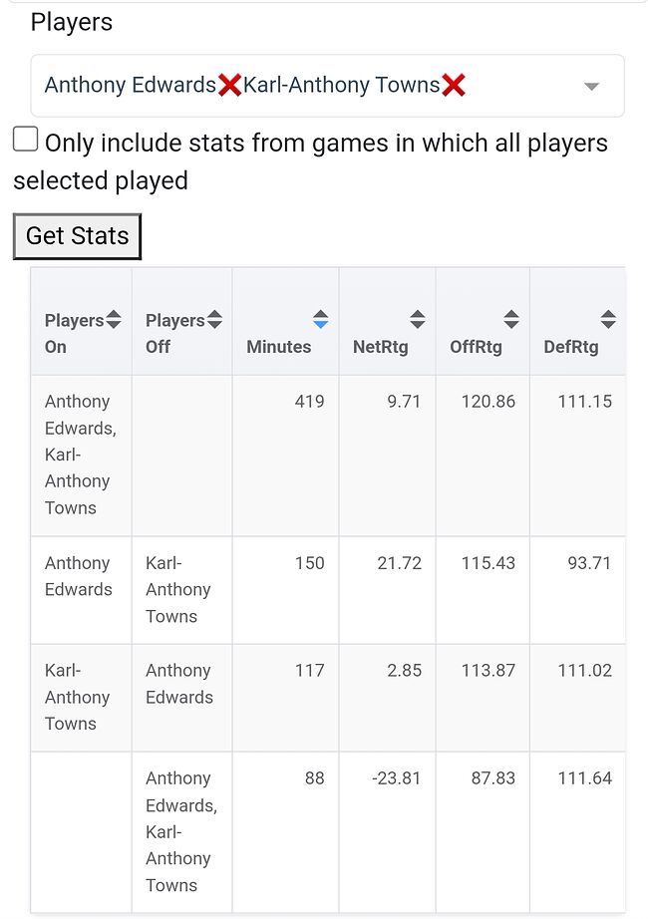The image size is (648, 919).
Task: Focus the Players multi-select input field
Action: pyautogui.click(x=518, y=86)
